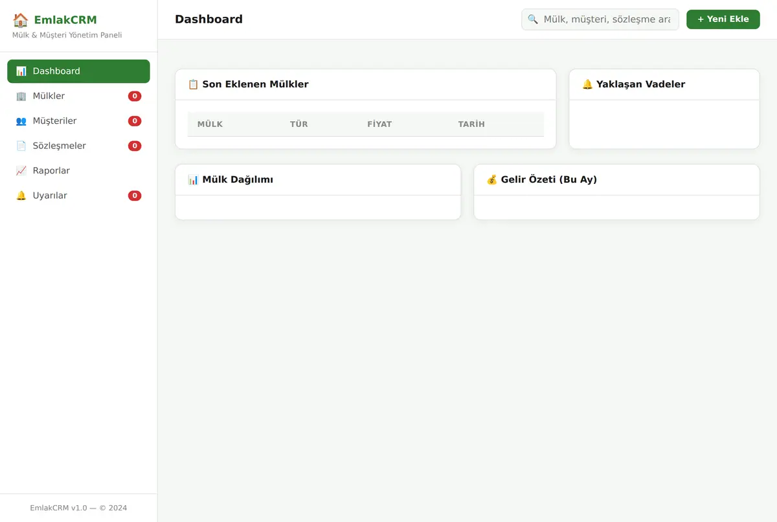The height and width of the screenshot is (522, 777).
Task: Click the FİYAT column header
Action: point(379,124)
